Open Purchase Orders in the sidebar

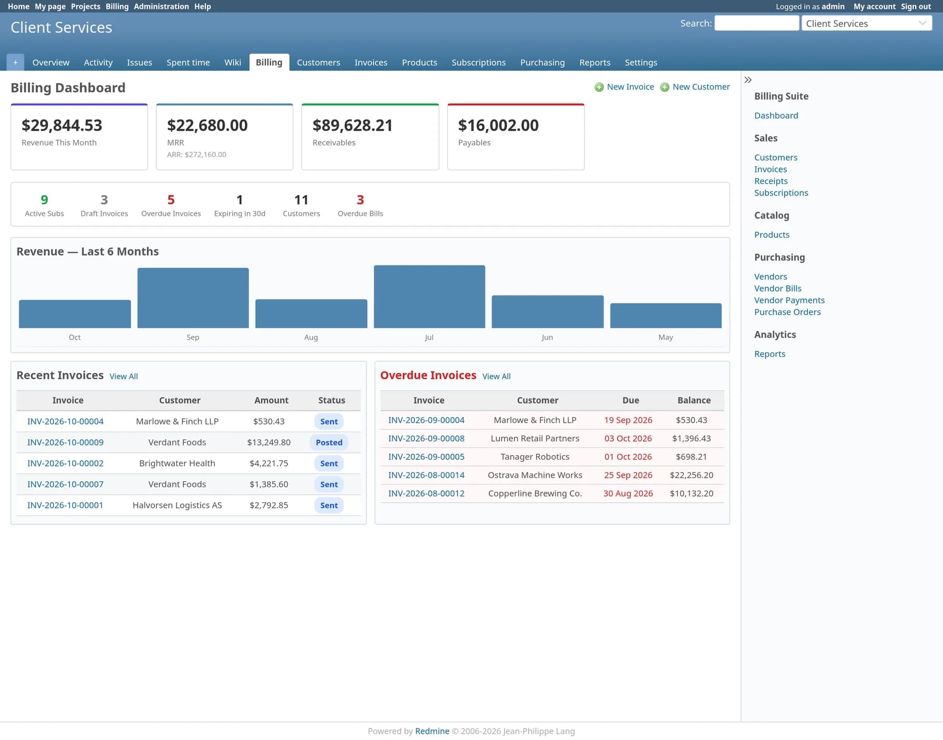tap(787, 312)
